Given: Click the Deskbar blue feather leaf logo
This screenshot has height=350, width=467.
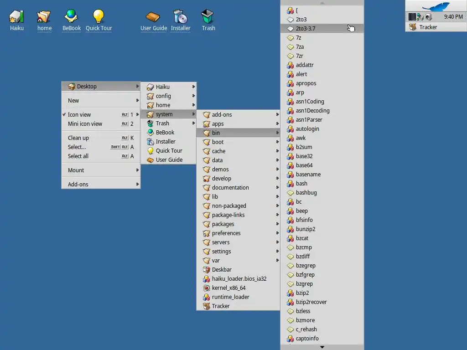Looking at the screenshot, I should 436,6.
